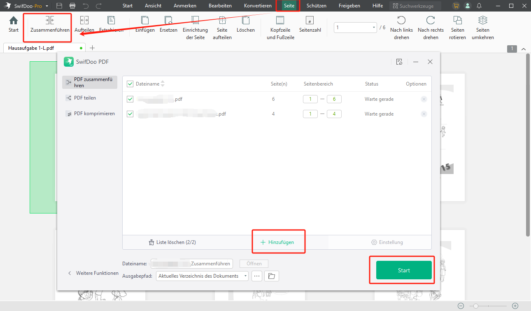Click the Undo arrow icon
The height and width of the screenshot is (311, 531).
(86, 6)
